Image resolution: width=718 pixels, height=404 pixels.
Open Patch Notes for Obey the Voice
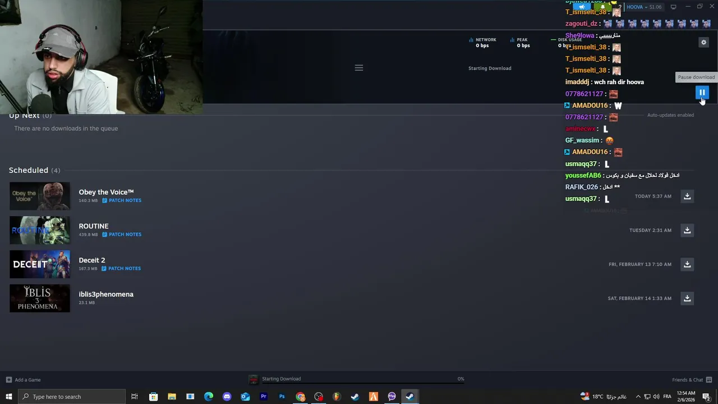[x=122, y=200]
